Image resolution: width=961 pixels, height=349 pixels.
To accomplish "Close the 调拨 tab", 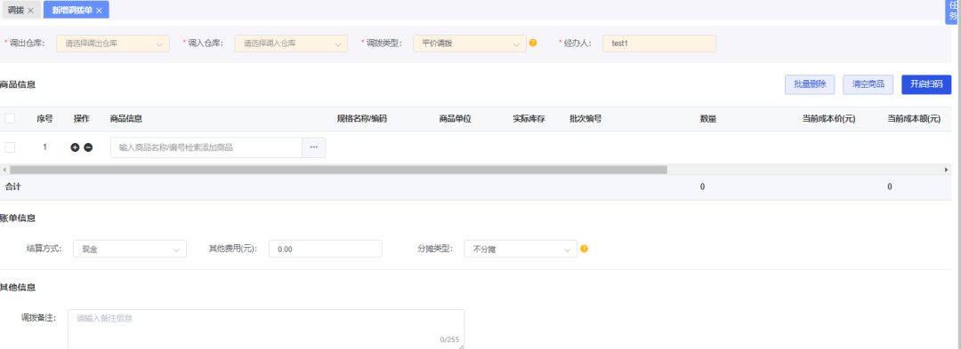I will pyautogui.click(x=30, y=11).
